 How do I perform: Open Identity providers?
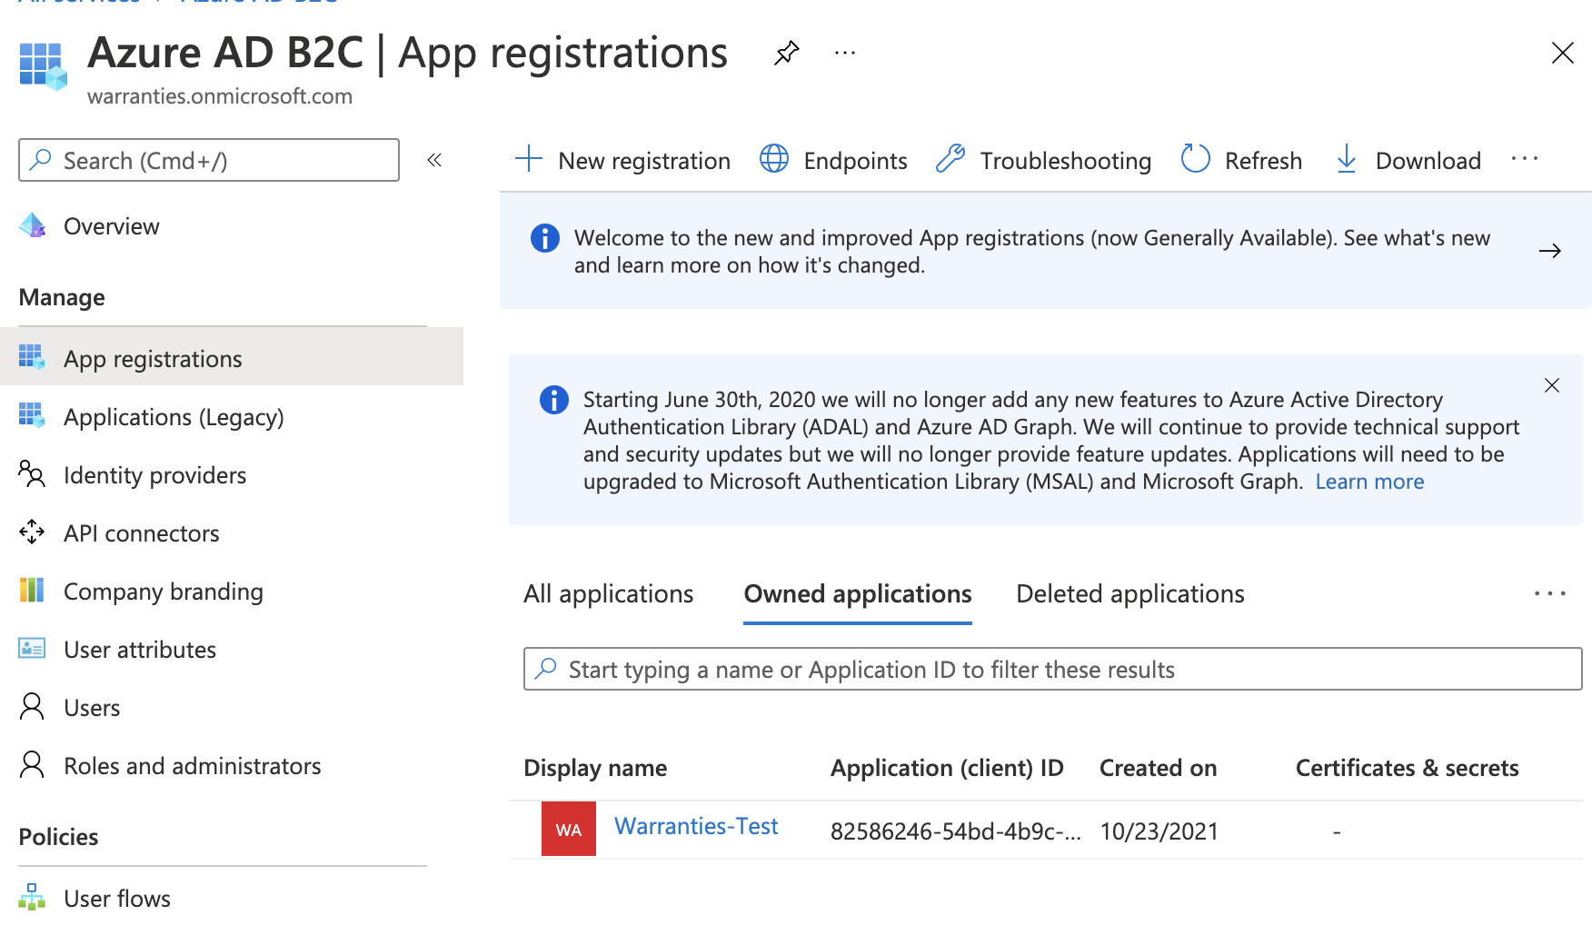click(154, 475)
